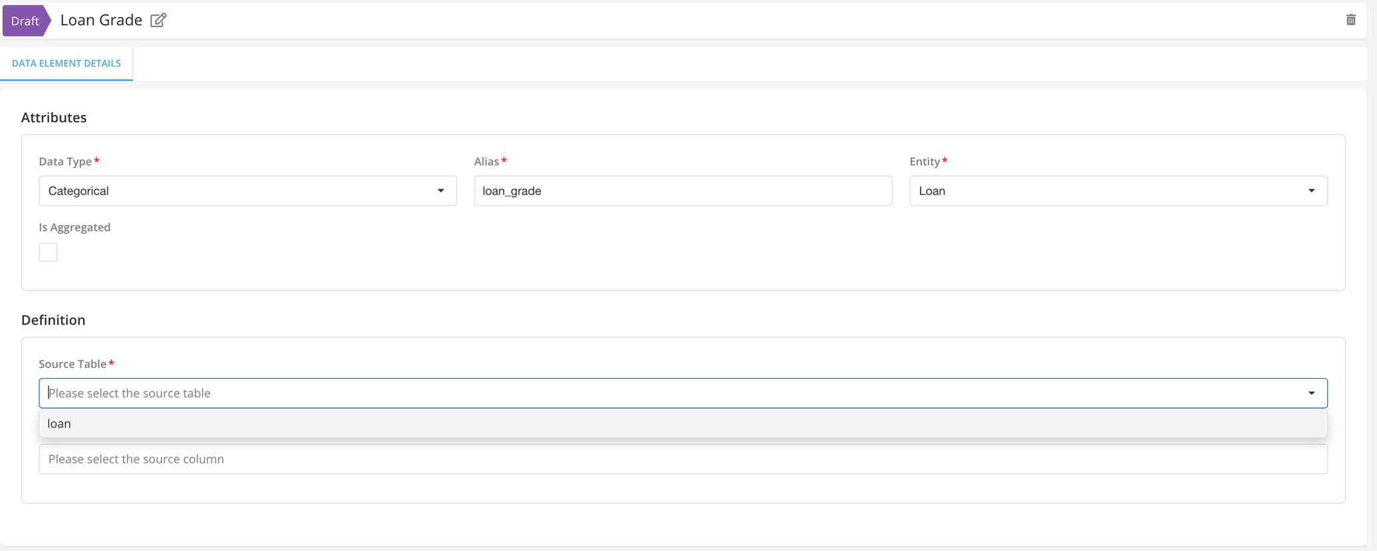The image size is (1377, 551).
Task: Click the Source Table field label
Action: [72, 364]
